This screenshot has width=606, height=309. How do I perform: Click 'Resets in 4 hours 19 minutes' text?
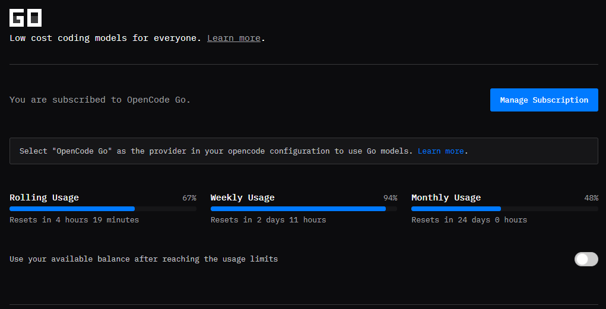click(74, 220)
